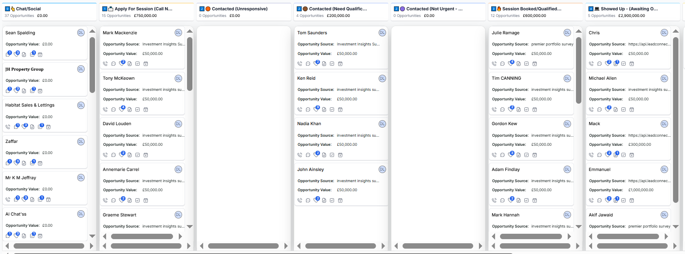
Task: View tags icon on Adam Findlay card
Action: click(510, 200)
